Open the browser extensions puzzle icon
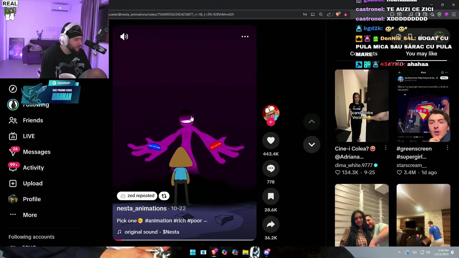The width and height of the screenshot is (459, 258). point(392,14)
